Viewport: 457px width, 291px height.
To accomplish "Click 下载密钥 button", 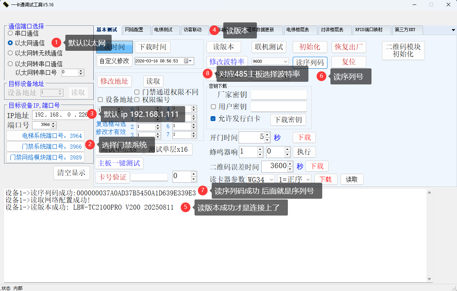I will [288, 120].
